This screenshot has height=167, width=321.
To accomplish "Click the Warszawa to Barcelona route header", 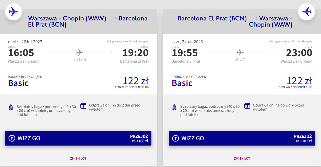I will click(88, 21).
